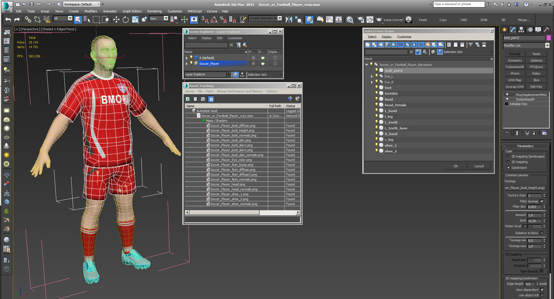554x299 pixels.
Task: Open Render Setup teapot icon
Action: (360, 19)
